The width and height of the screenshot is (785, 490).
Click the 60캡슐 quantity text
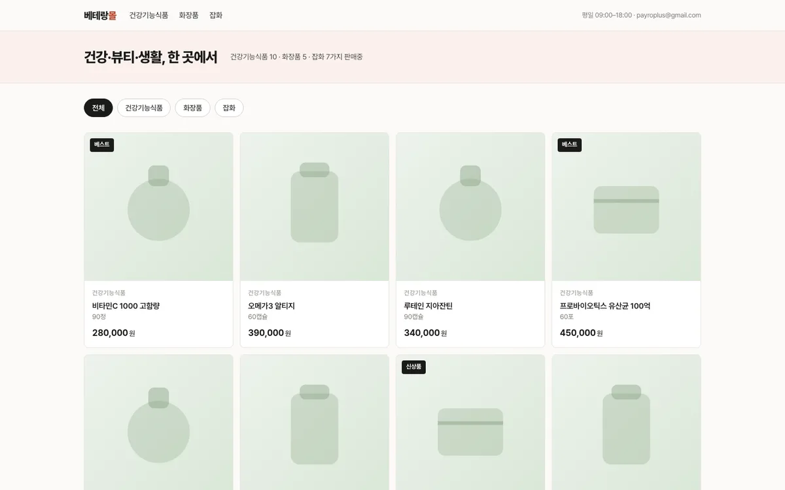click(x=258, y=317)
